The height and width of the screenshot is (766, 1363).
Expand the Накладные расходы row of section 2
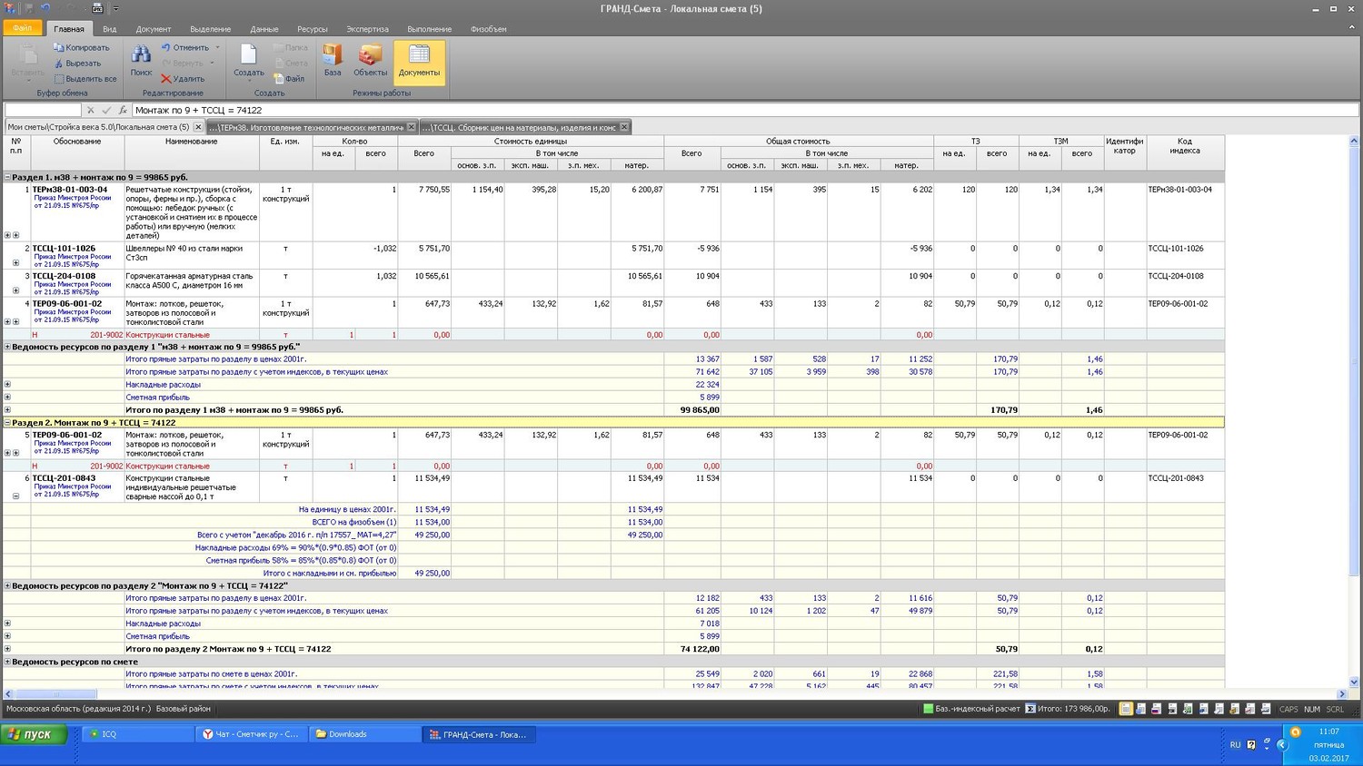[x=8, y=624]
